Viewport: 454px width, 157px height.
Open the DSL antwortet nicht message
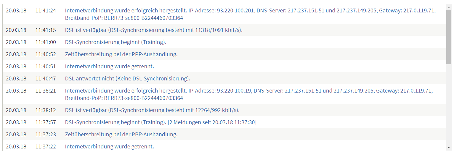pyautogui.click(x=127, y=78)
